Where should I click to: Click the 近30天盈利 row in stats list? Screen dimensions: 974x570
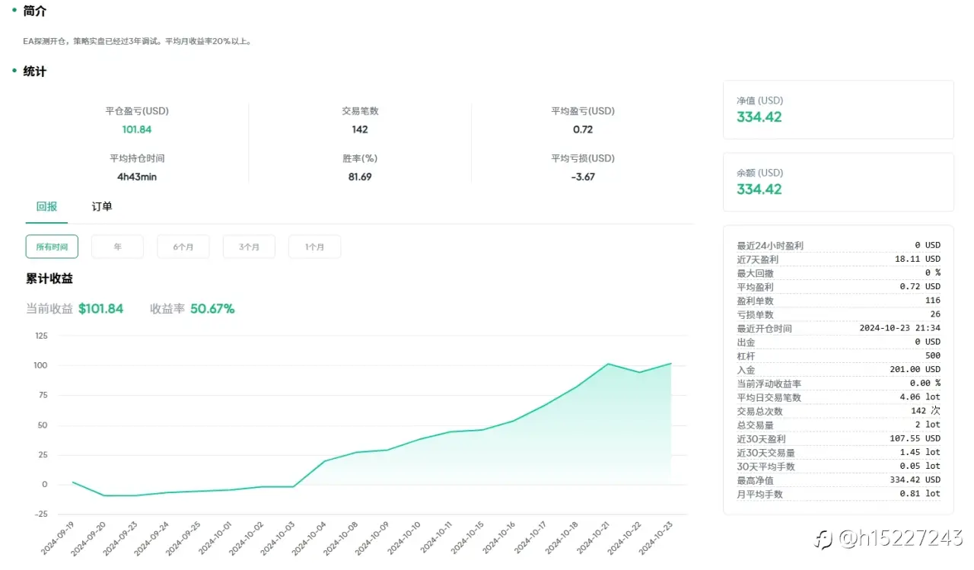(839, 438)
